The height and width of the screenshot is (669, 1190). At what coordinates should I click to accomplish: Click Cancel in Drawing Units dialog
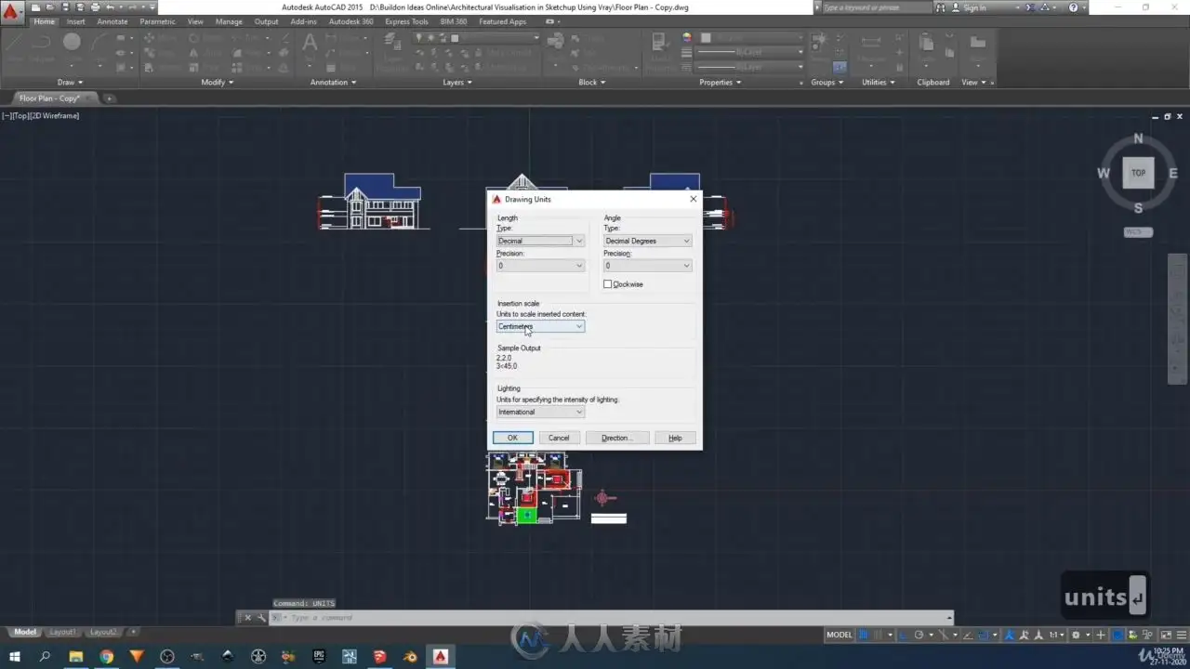pyautogui.click(x=559, y=438)
